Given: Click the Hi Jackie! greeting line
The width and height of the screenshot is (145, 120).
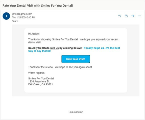Looking at the screenshot, I should pos(34,34).
